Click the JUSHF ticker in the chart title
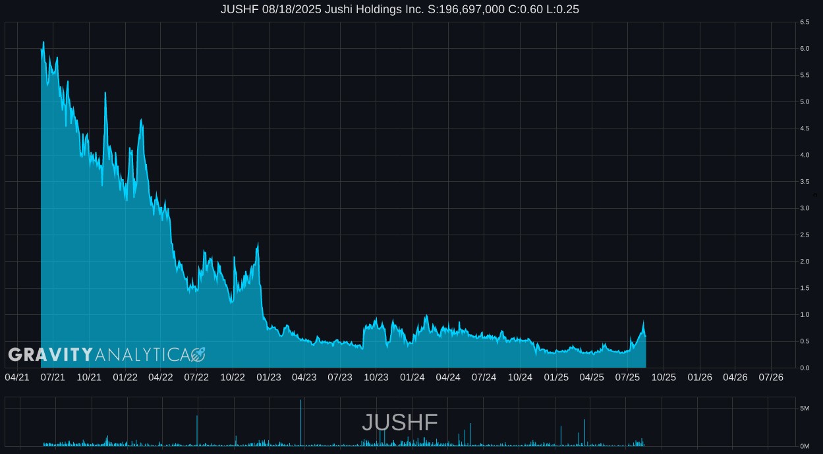The height and width of the screenshot is (454, 823). pyautogui.click(x=239, y=9)
